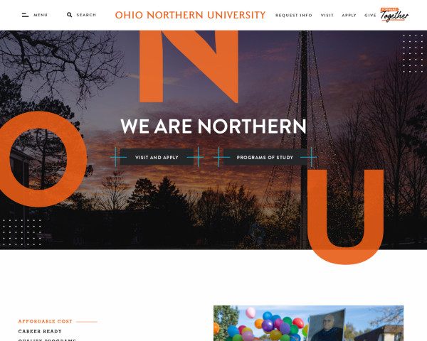Screen dimensions: 427x341
Task: Open the Forward Together logo link
Action: coord(394,15)
